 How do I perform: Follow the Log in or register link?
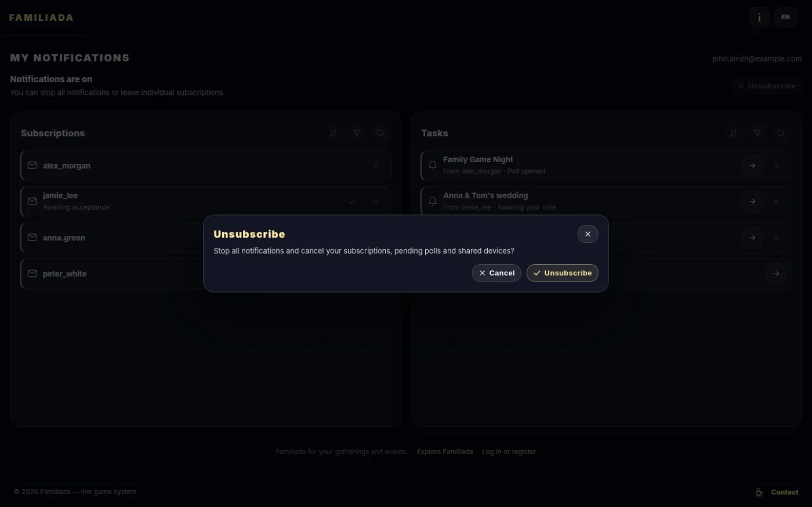point(509,451)
